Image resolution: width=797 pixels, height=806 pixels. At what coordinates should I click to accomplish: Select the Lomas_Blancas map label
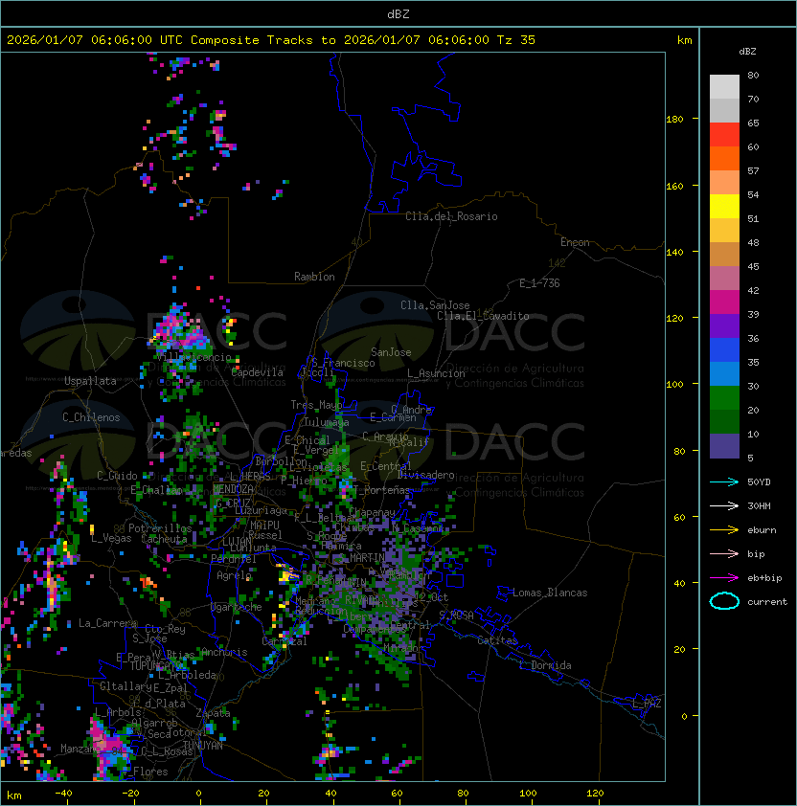click(x=550, y=593)
